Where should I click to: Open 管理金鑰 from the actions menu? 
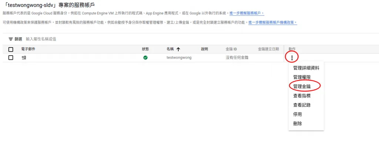click(302, 86)
